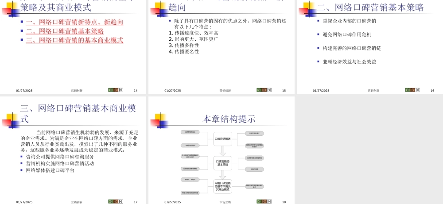
Task: Click the bullet 咨询公司提供网络口碑咨询服务
Action: [x=60, y=157]
